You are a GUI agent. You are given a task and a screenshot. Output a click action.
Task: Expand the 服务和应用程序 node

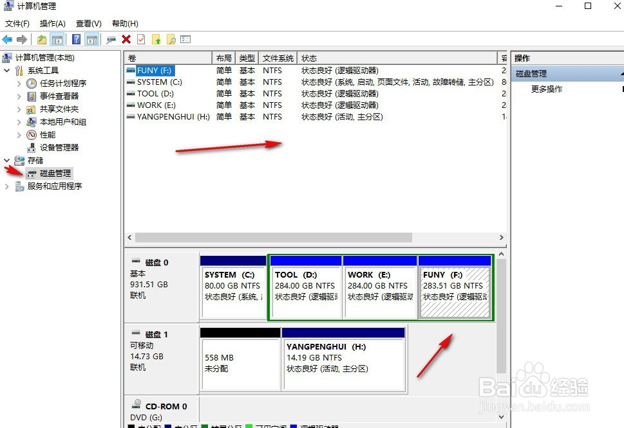tap(7, 186)
